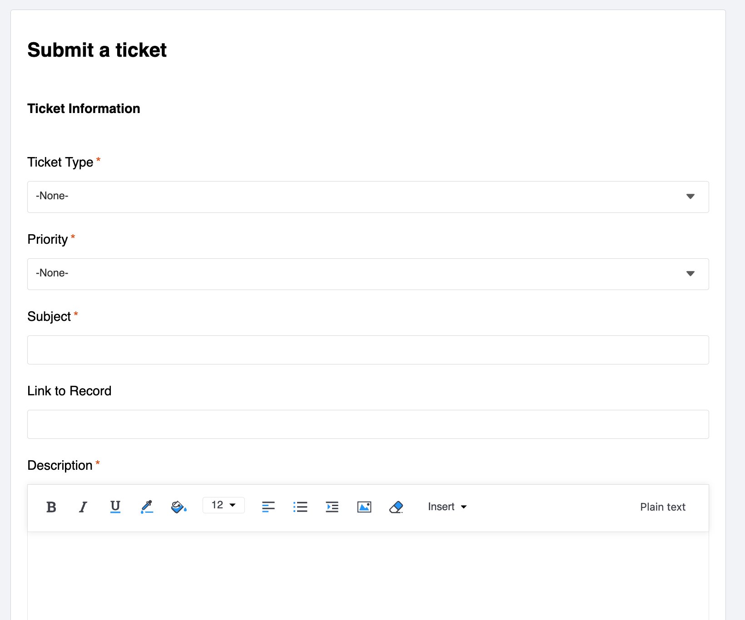Click inside the Description text area
The width and height of the screenshot is (745, 620).
[368, 576]
